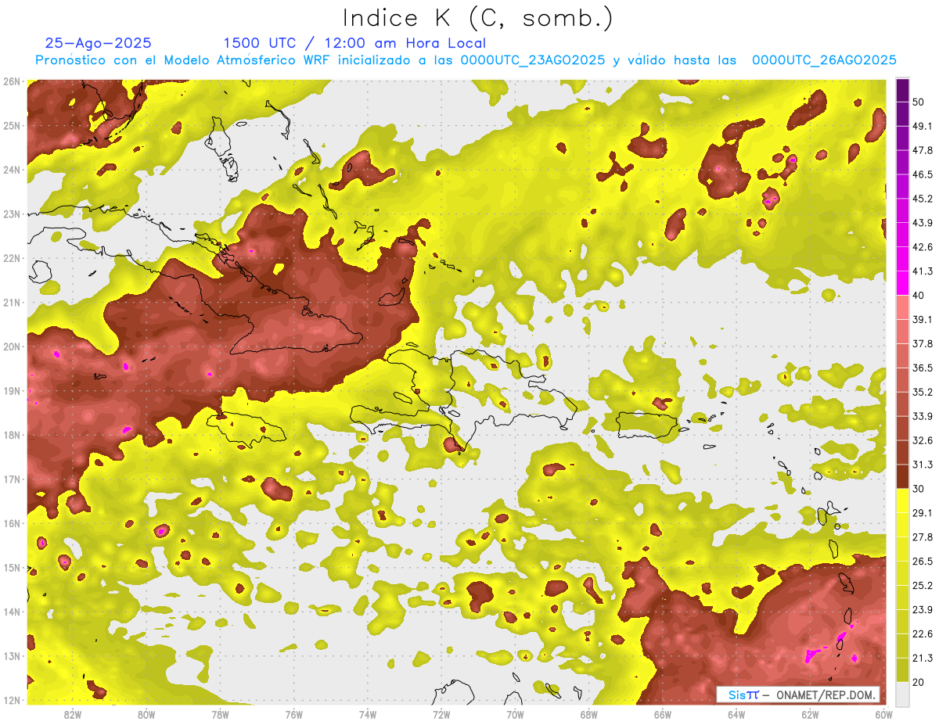Pick the dark brown segment between 30 and 31.3

pyautogui.click(x=902, y=476)
